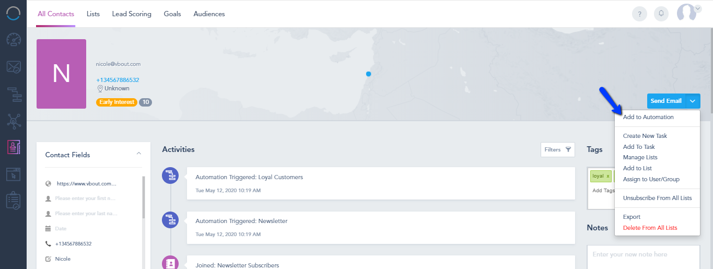Open the email marketing envelope icon
Image resolution: width=713 pixels, height=269 pixels.
tap(14, 67)
